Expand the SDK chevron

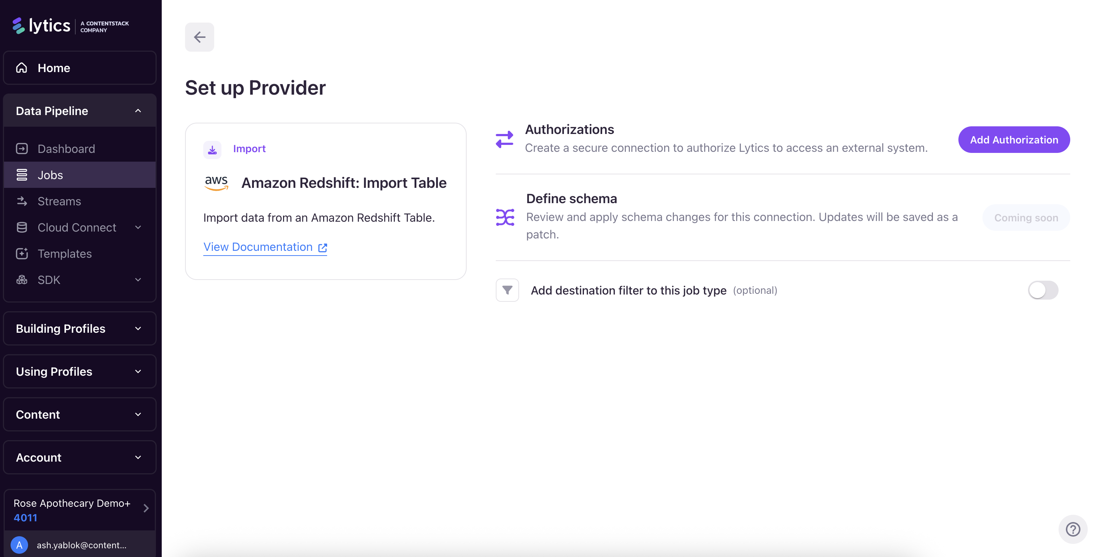click(x=138, y=280)
